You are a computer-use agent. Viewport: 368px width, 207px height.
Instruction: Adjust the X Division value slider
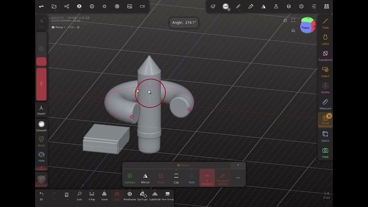(207, 178)
